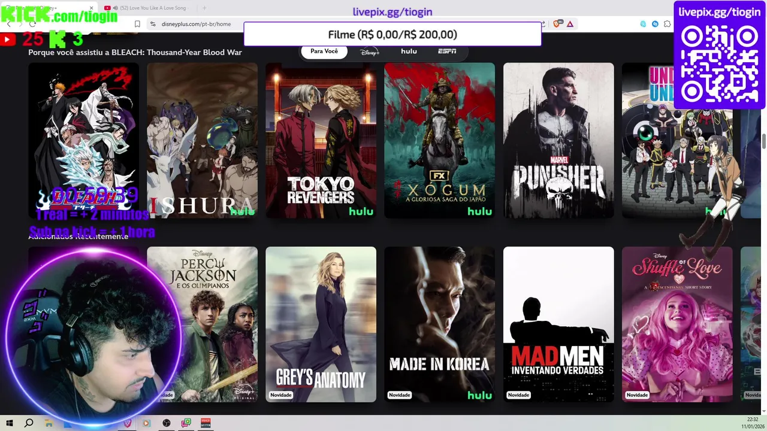
Task: Click the Novidade badge on Grey's Anatomy
Action: tap(281, 395)
